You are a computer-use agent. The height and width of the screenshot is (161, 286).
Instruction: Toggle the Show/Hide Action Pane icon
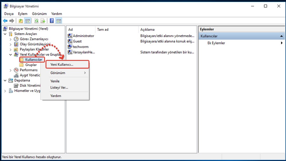pos(59,21)
